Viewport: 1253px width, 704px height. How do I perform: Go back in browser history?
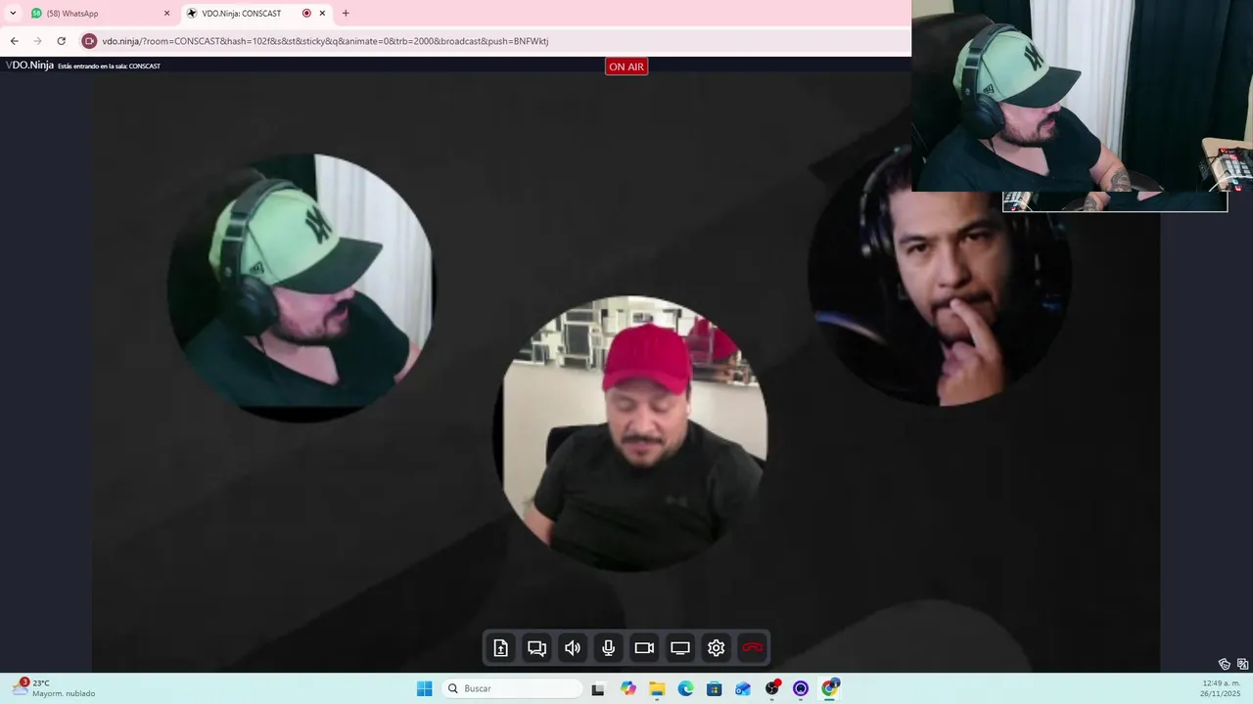pyautogui.click(x=14, y=41)
